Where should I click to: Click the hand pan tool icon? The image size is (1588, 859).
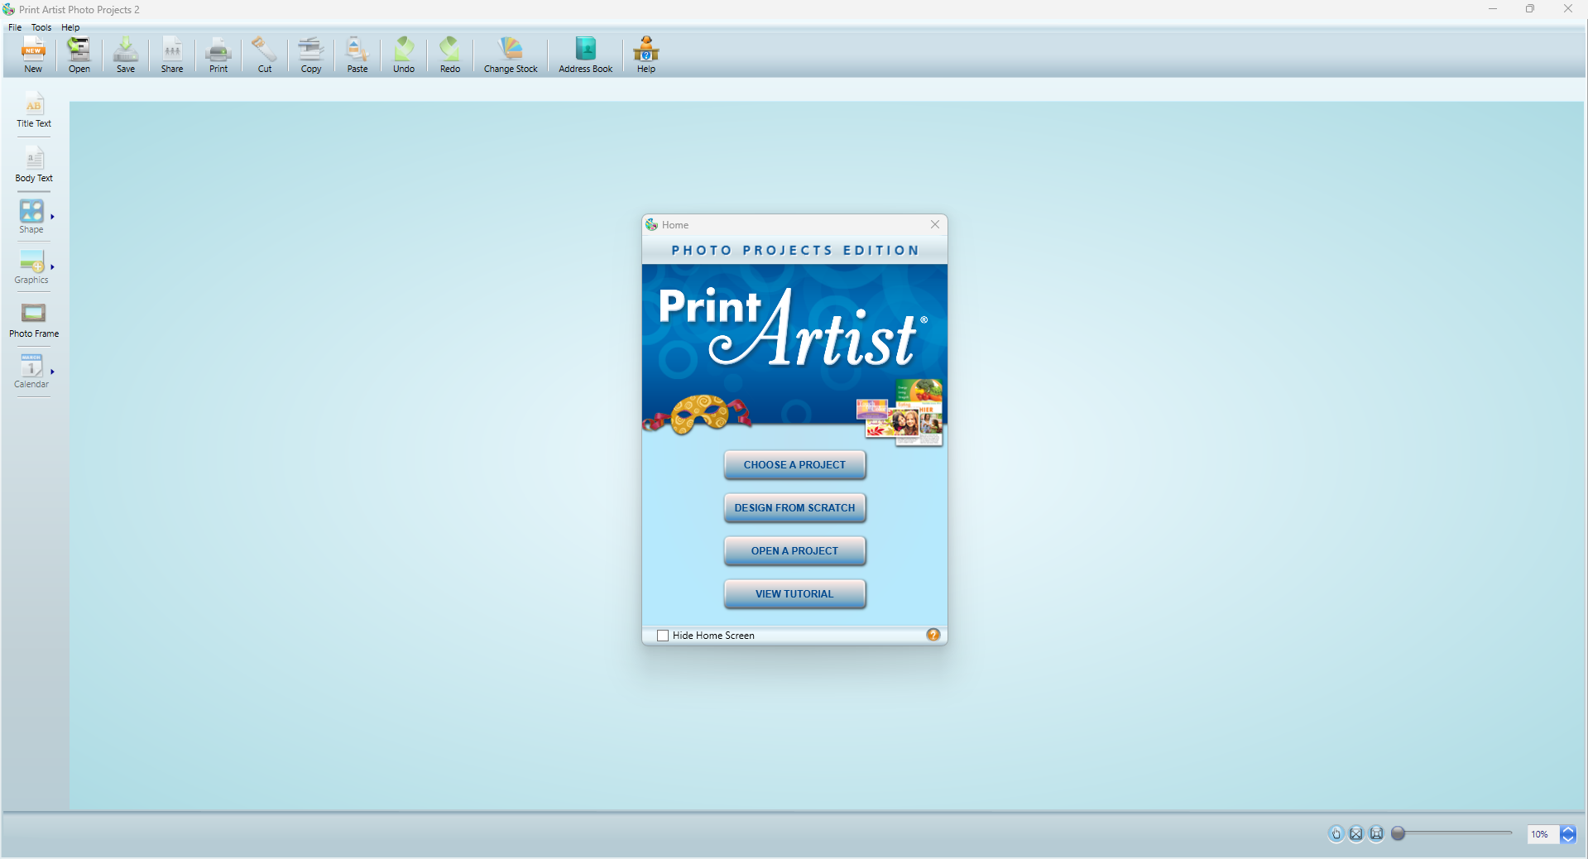pos(1336,834)
